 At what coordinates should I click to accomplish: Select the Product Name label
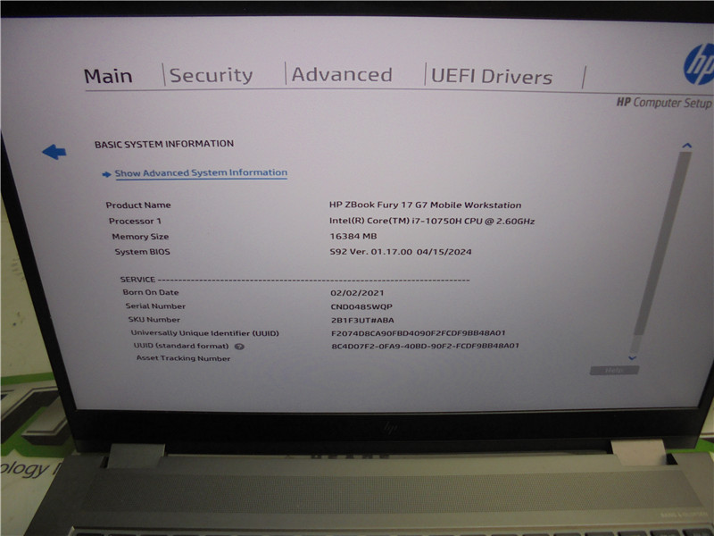(138, 205)
